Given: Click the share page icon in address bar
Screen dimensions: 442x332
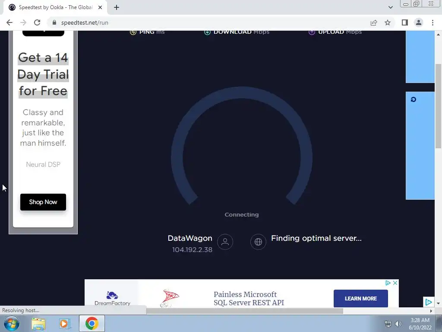Looking at the screenshot, I should pos(374,22).
